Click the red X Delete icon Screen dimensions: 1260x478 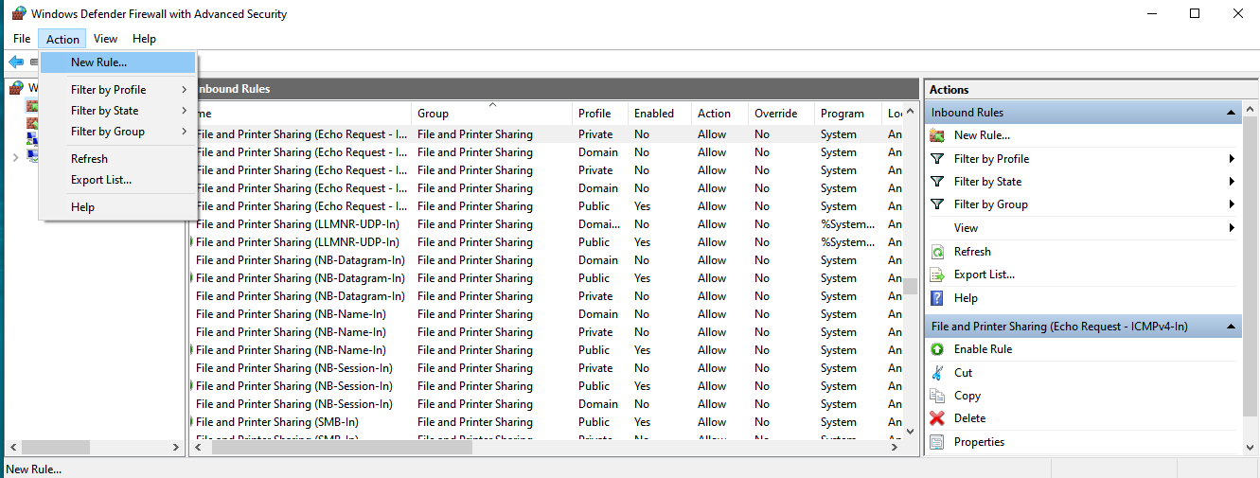click(937, 418)
